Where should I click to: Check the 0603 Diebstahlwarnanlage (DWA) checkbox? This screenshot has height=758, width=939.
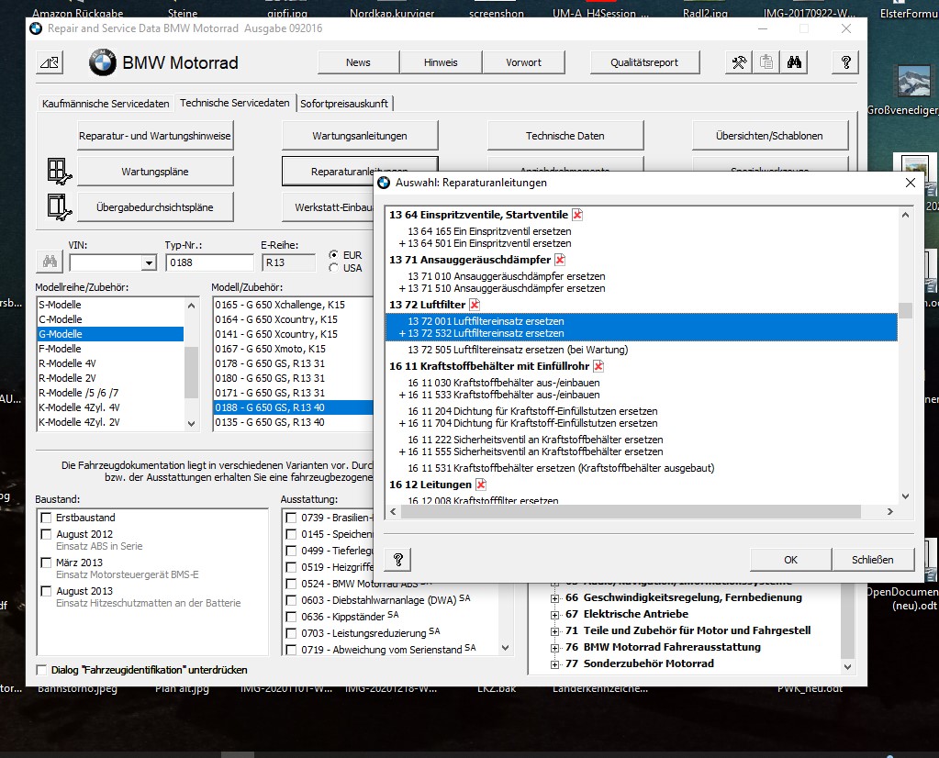[291, 600]
